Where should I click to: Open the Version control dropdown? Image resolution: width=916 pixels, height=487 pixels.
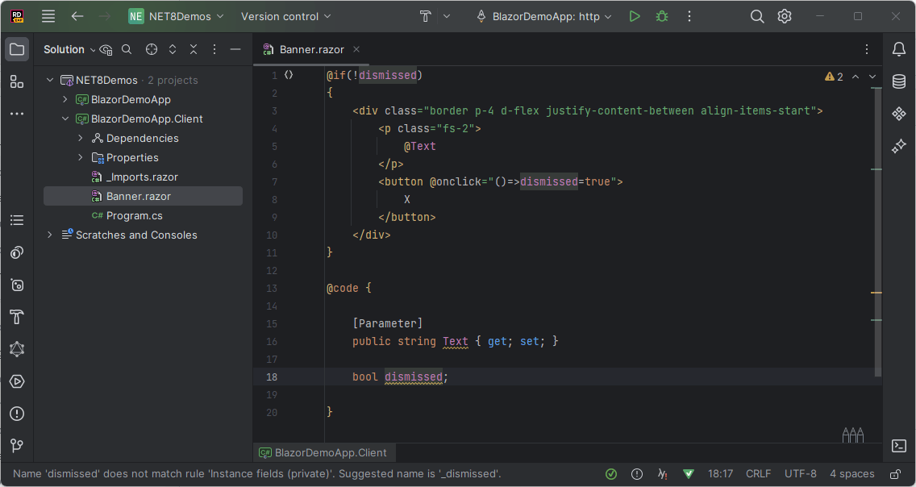tap(285, 16)
